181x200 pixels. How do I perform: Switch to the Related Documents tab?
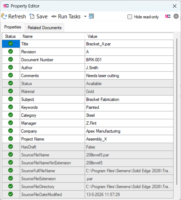pos(44,28)
